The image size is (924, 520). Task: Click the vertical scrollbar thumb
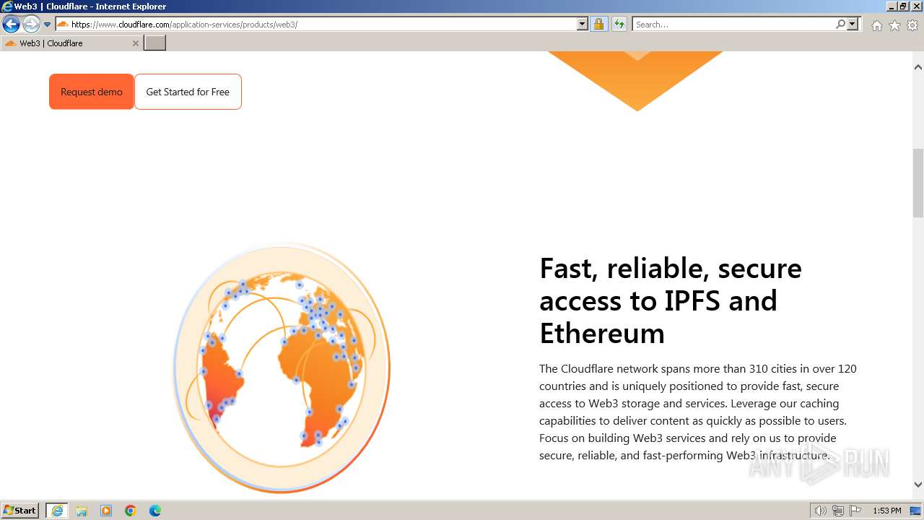918,183
